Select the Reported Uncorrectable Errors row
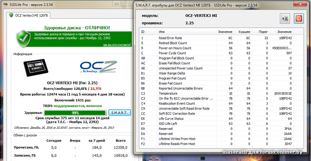The width and height of the screenshot is (311, 161). (x=221, y=88)
